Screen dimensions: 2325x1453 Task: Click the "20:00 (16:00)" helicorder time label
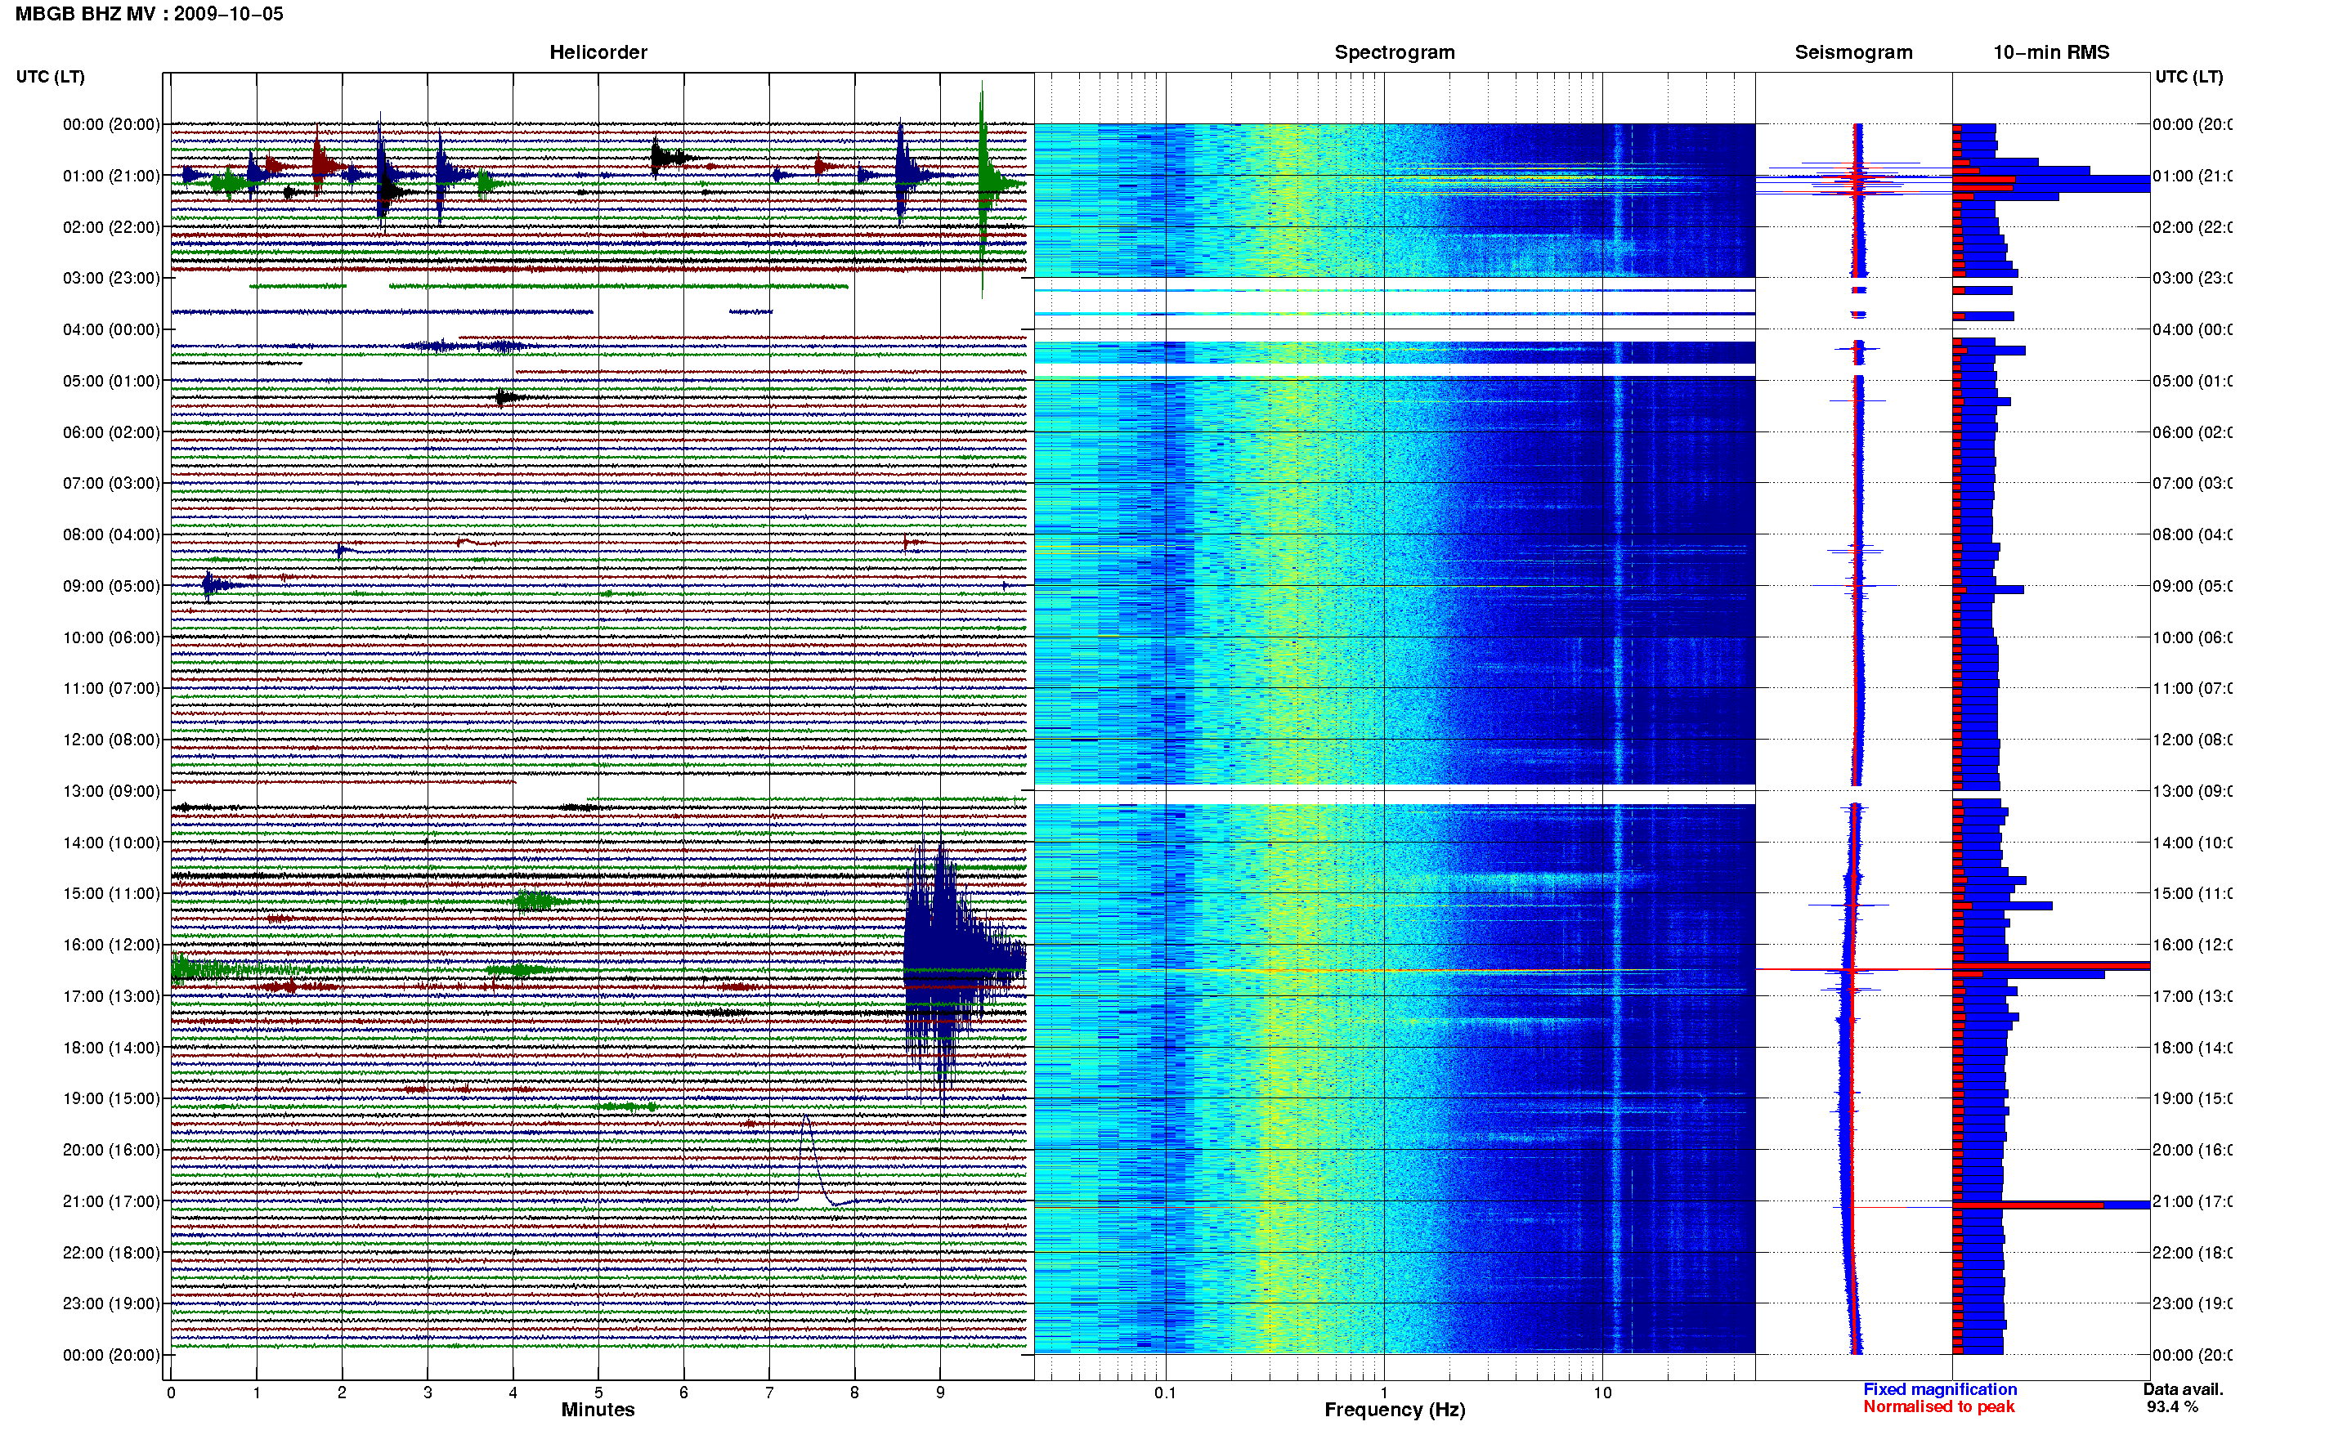111,1149
